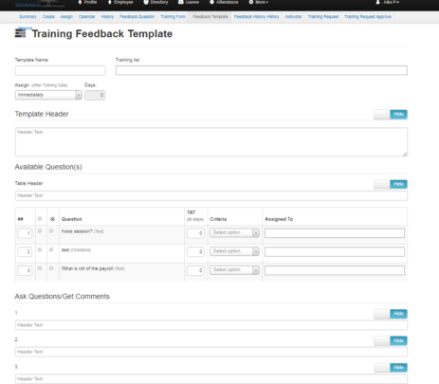
Task: Click the TAT field for 'test' row
Action: (x=195, y=252)
